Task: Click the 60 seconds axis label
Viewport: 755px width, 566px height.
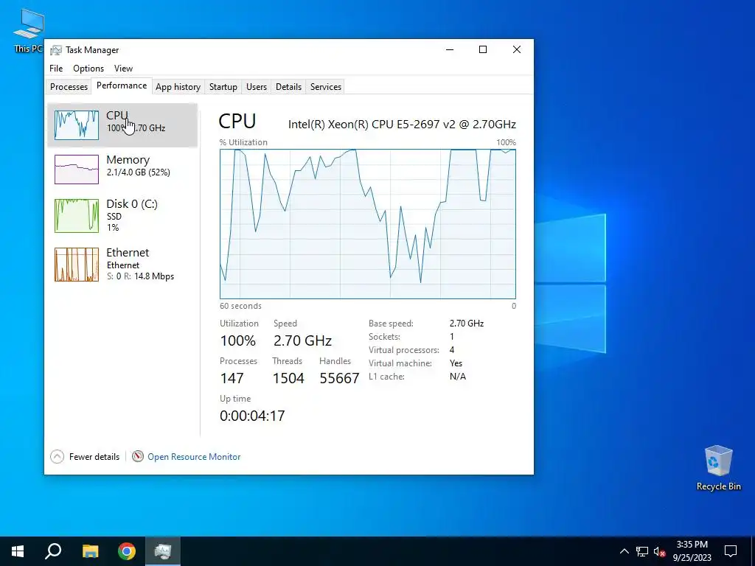Action: pos(241,306)
